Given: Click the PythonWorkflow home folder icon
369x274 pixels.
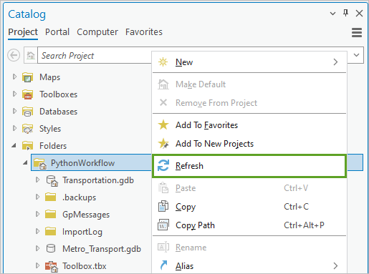Looking at the screenshot, I should pos(39,163).
